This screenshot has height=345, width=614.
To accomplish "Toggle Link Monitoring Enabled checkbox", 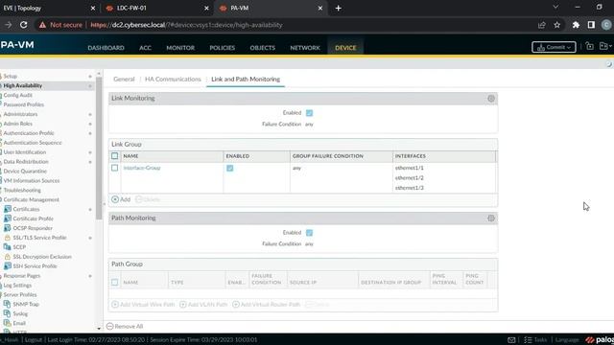I will pos(309,113).
